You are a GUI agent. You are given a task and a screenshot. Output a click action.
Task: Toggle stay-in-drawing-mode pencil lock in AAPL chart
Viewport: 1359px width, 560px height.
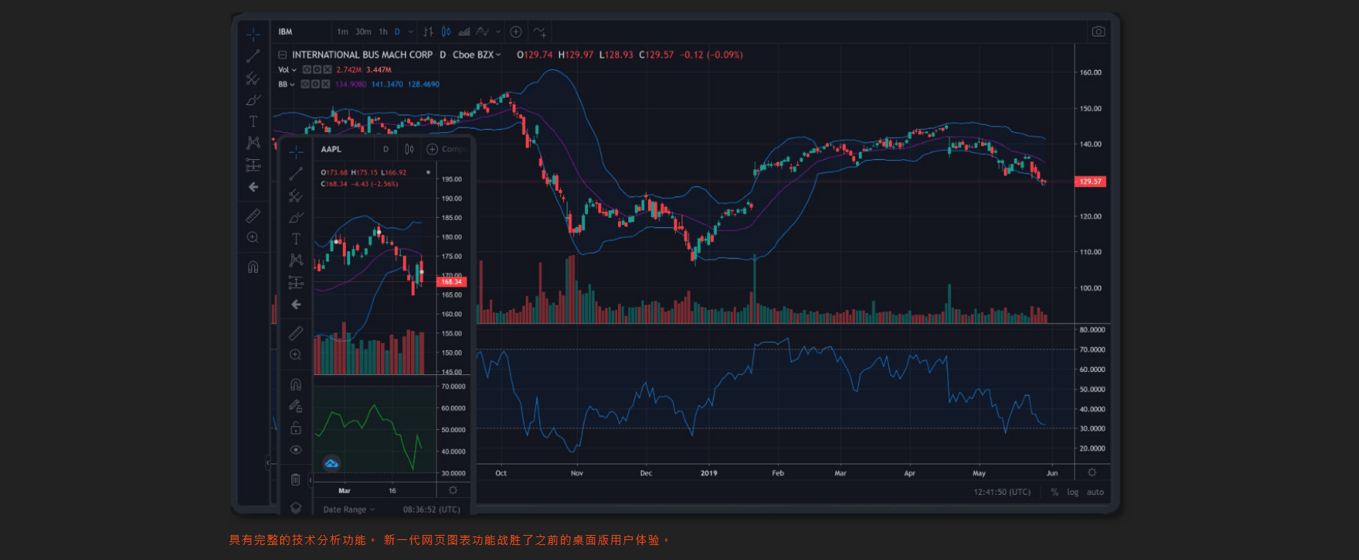tap(296, 406)
